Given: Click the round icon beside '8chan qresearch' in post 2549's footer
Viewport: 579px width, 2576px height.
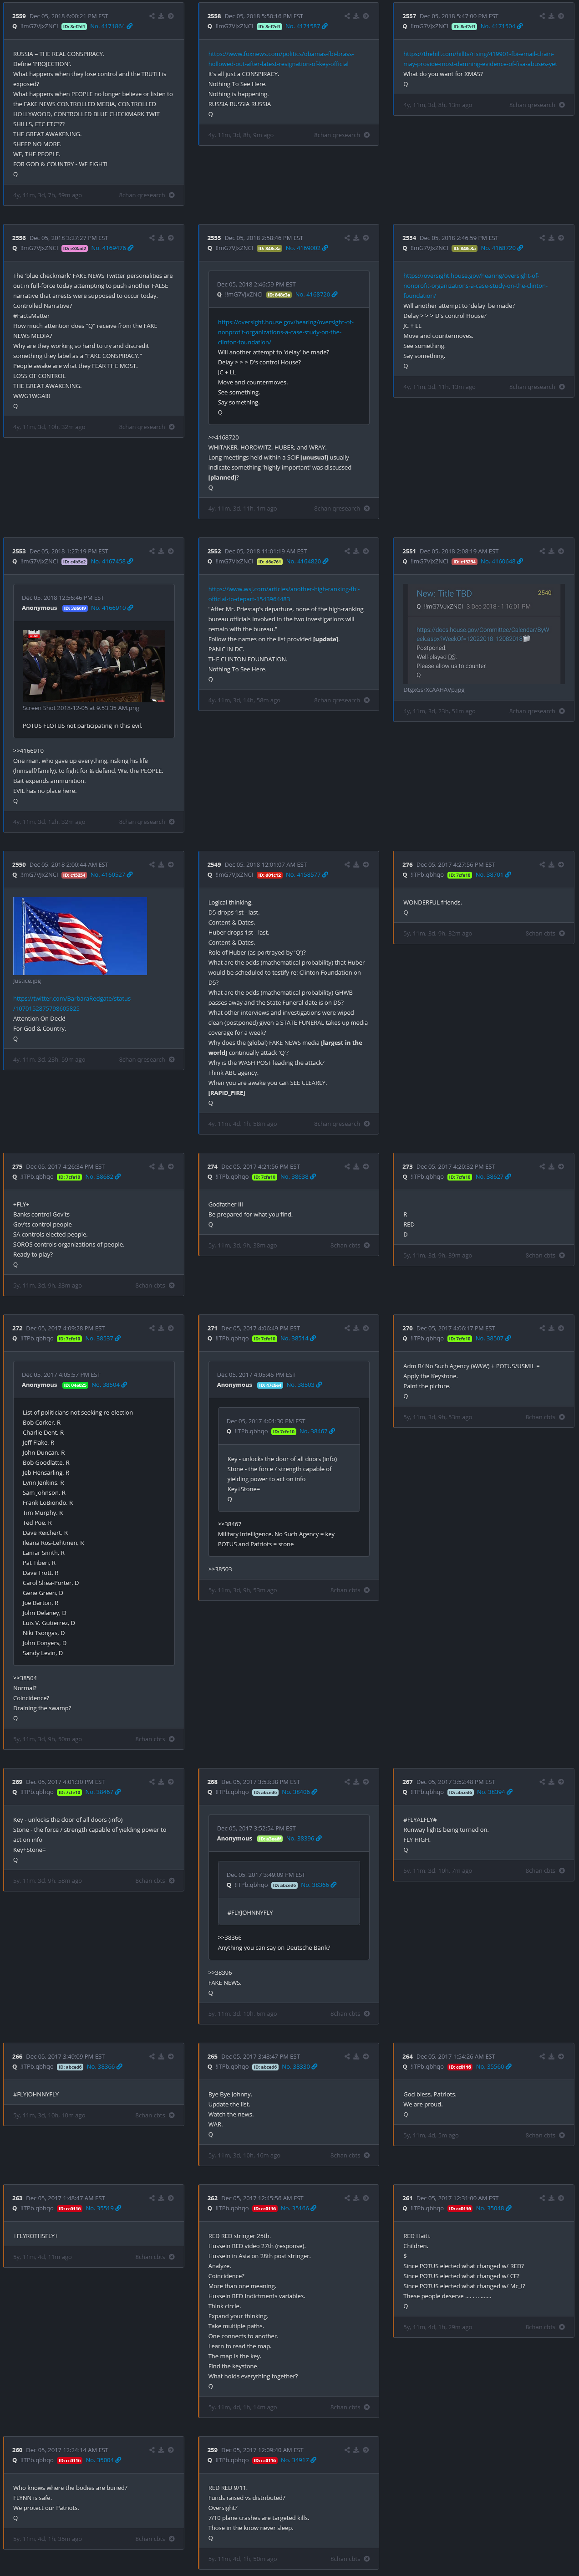Looking at the screenshot, I should pyautogui.click(x=367, y=1123).
